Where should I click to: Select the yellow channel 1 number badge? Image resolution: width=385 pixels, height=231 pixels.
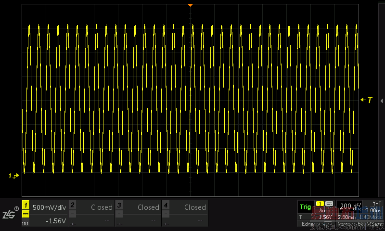pyautogui.click(x=26, y=205)
